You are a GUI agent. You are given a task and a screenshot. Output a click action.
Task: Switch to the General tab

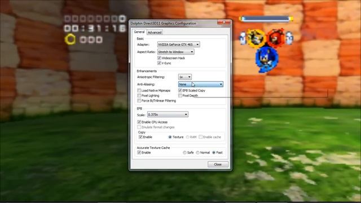tap(139, 32)
